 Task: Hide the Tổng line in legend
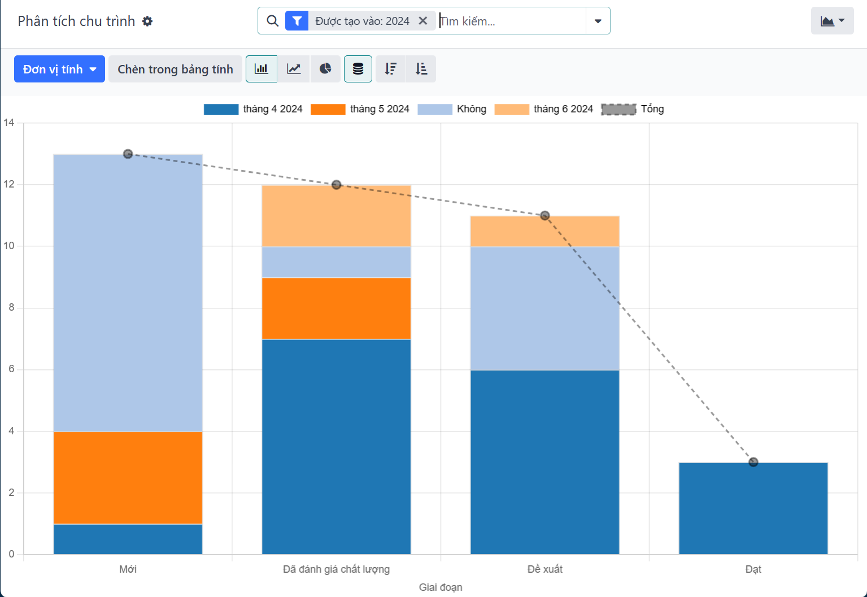click(633, 109)
